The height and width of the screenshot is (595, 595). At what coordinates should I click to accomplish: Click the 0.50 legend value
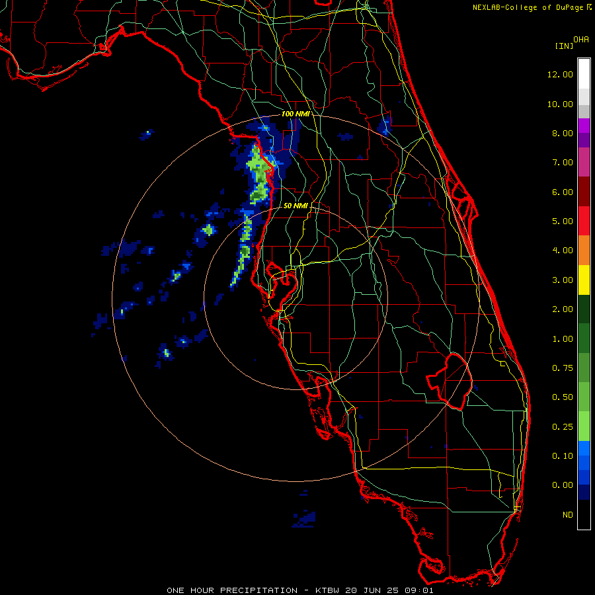coord(563,397)
